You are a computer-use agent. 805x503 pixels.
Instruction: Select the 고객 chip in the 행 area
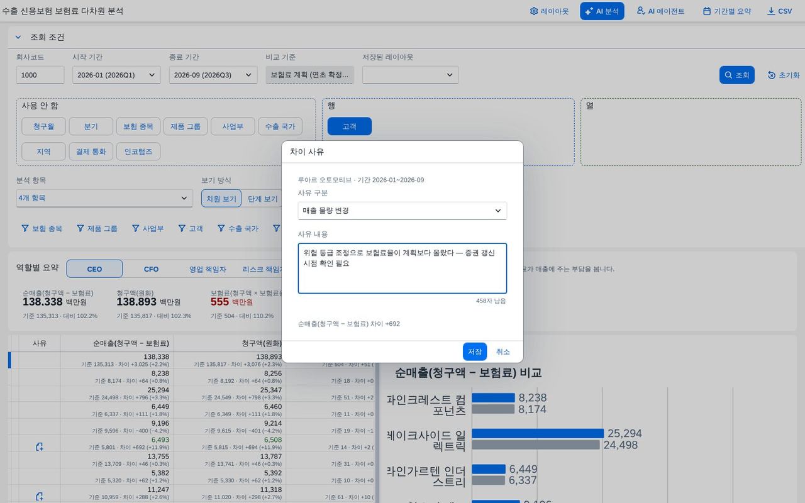[x=350, y=126]
